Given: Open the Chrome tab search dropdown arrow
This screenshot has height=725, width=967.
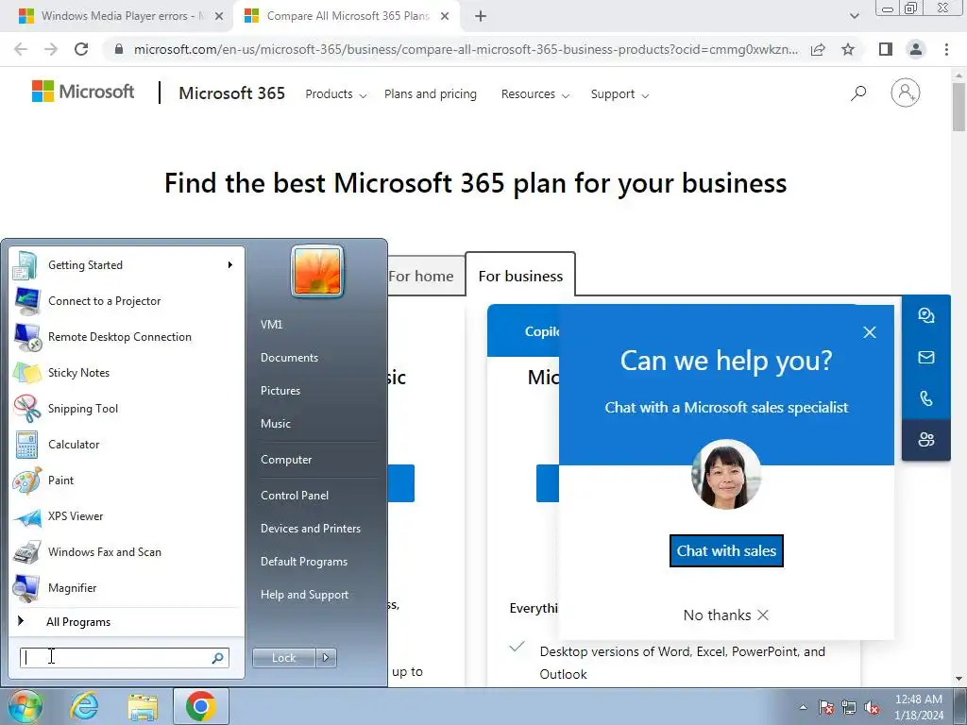Looking at the screenshot, I should click(x=854, y=16).
